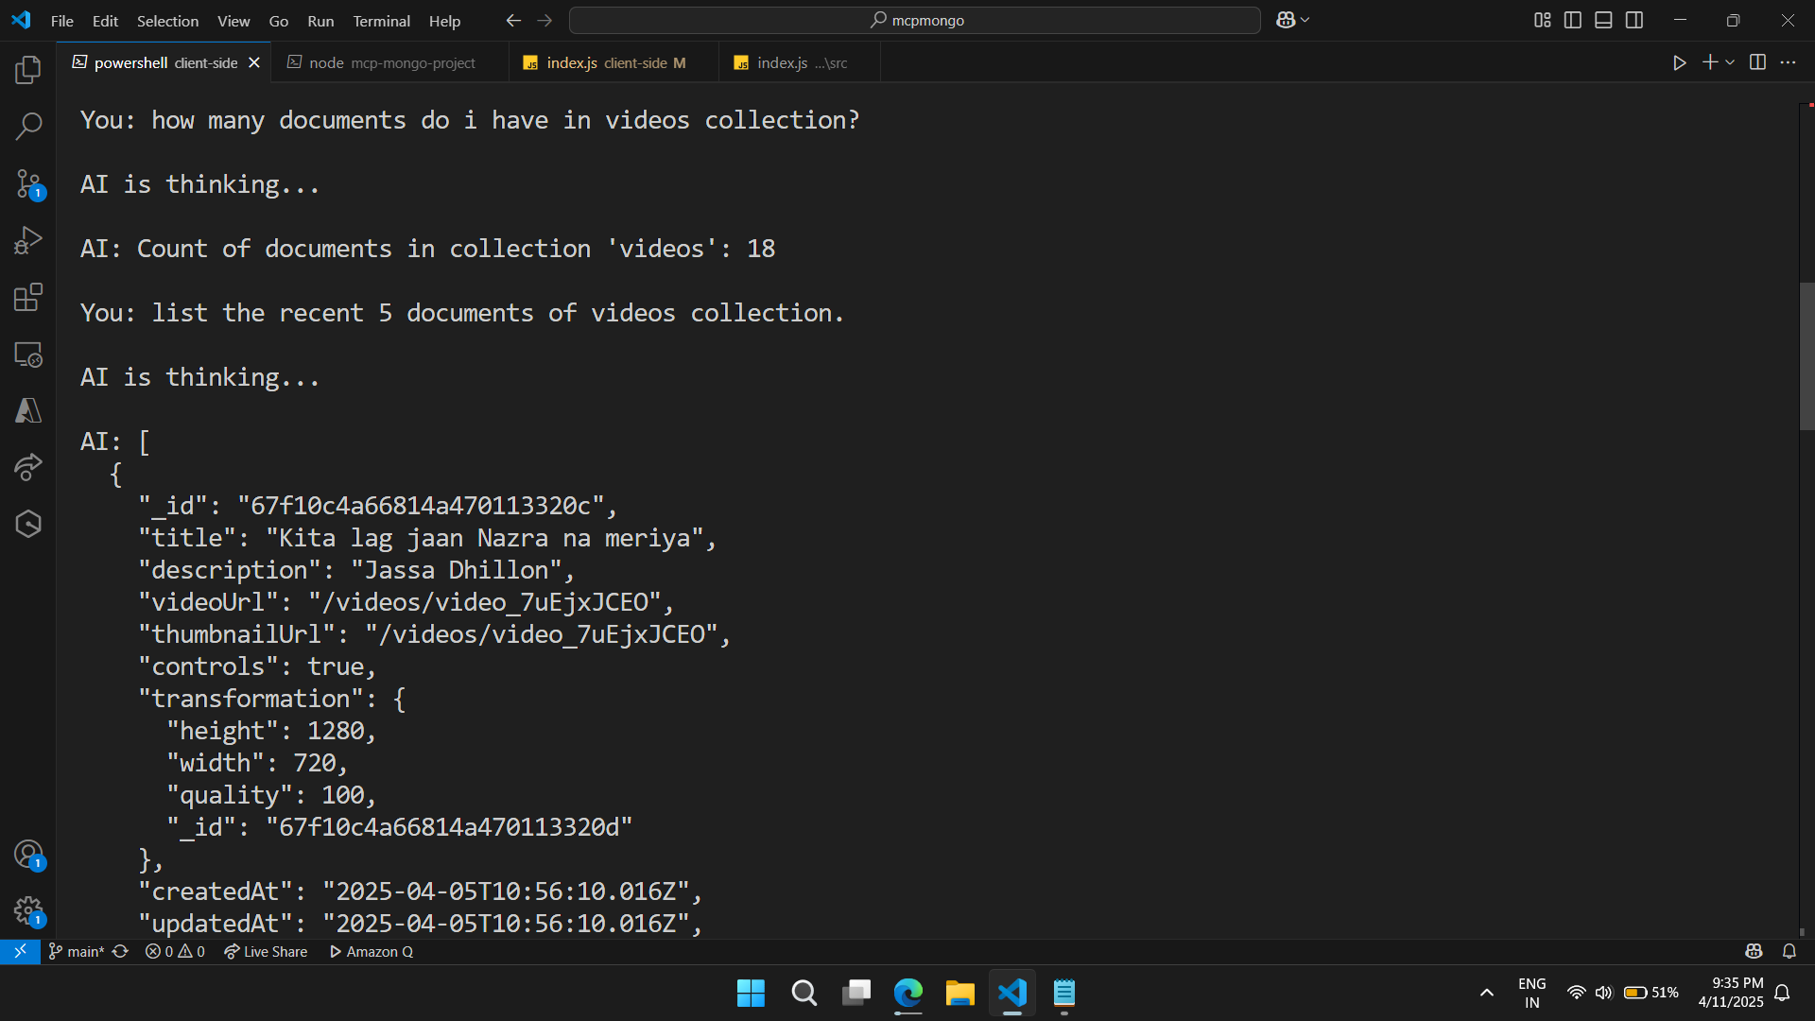Switch to index.js src tab
This screenshot has width=1815, height=1021.
tap(799, 62)
